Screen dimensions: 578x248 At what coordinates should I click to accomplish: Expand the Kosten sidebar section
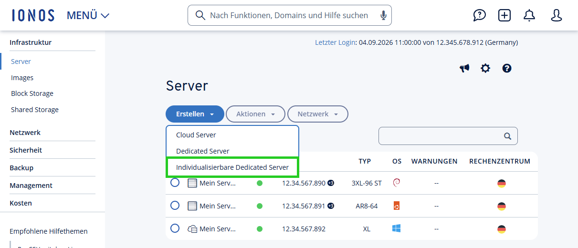[21, 203]
